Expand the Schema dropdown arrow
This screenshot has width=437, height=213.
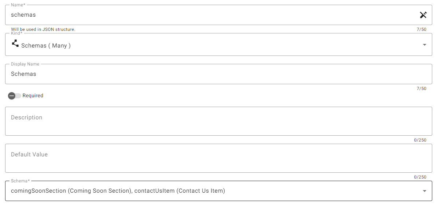[424, 191]
